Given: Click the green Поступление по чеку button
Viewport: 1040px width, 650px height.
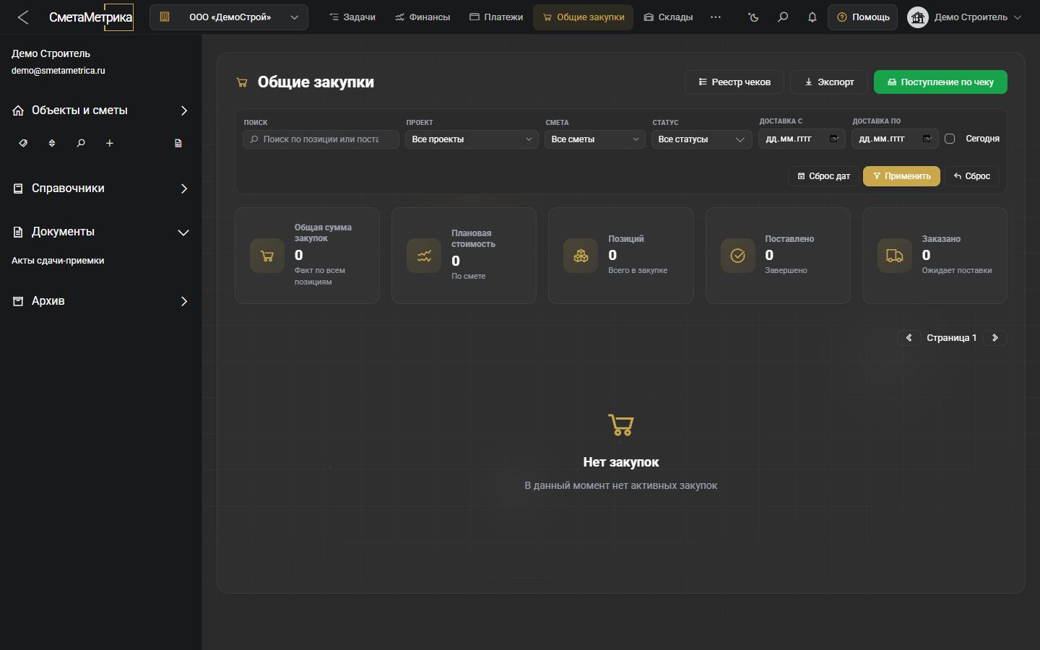Looking at the screenshot, I should pyautogui.click(x=940, y=82).
